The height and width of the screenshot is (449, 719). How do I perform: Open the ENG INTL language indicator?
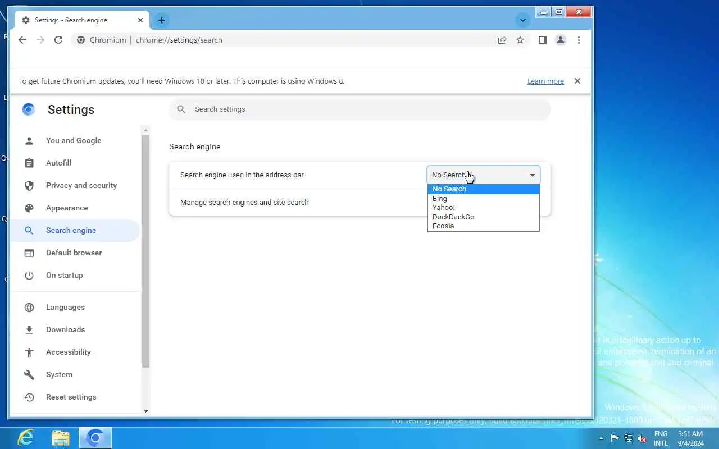click(661, 438)
